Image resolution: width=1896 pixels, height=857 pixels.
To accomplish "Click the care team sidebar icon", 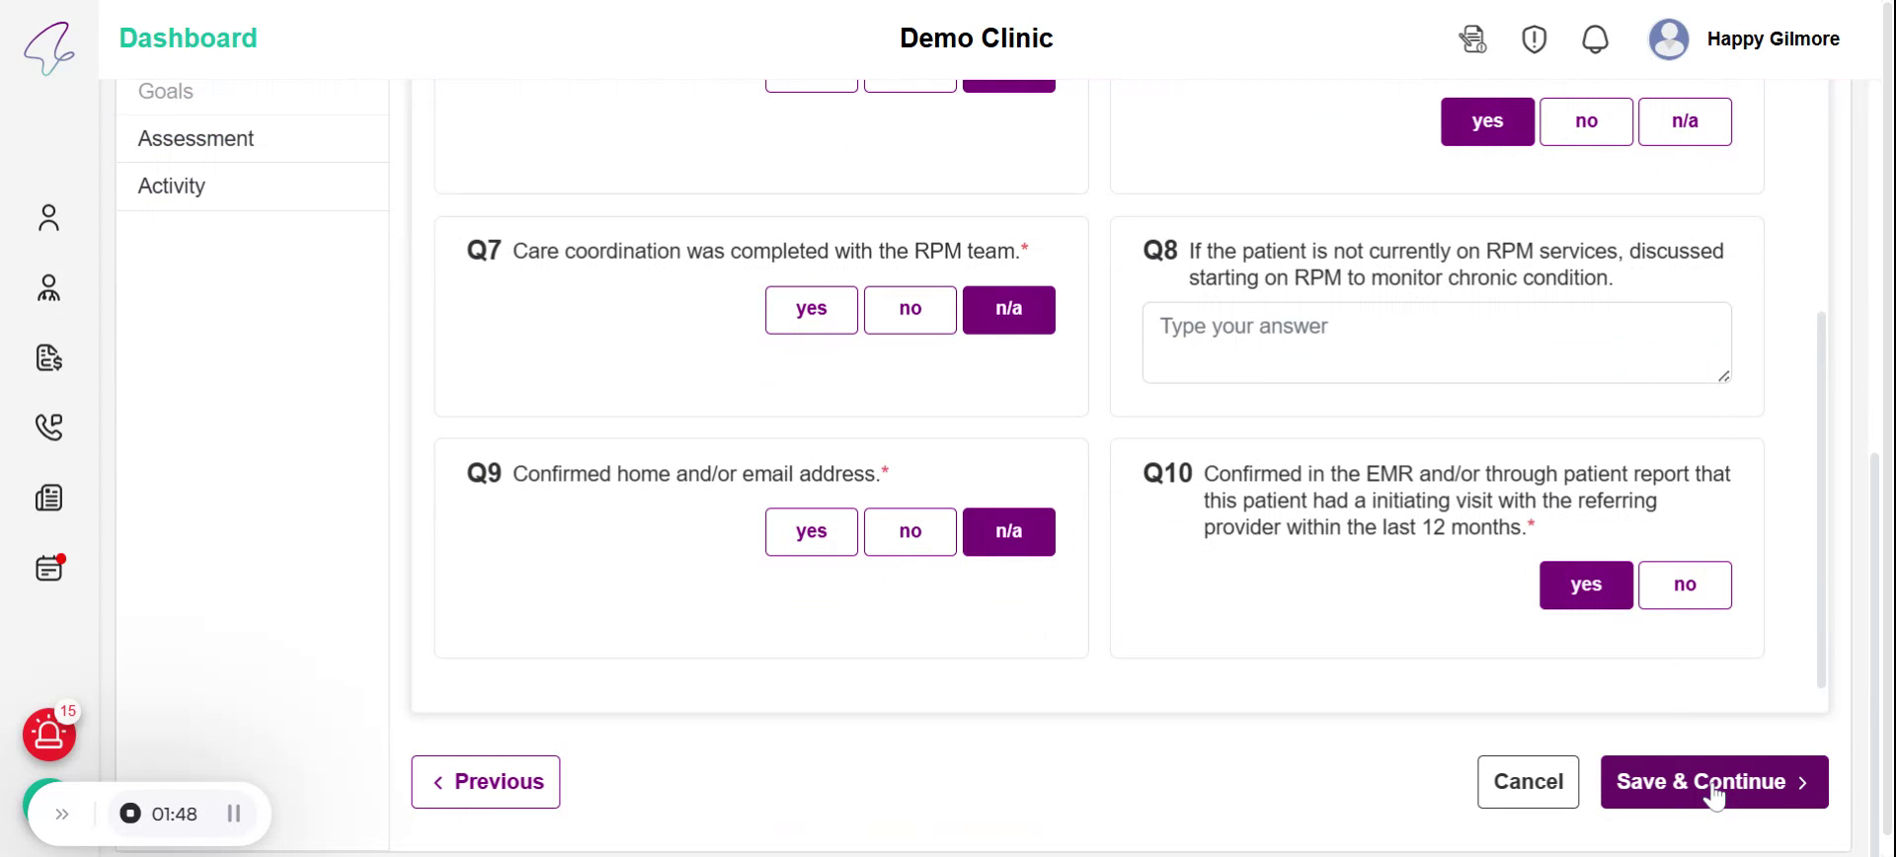I will 48,288.
